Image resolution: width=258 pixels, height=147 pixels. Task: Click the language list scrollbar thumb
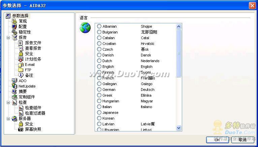point(179,53)
